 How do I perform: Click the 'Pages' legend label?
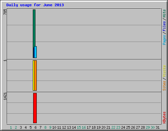coord(164,40)
